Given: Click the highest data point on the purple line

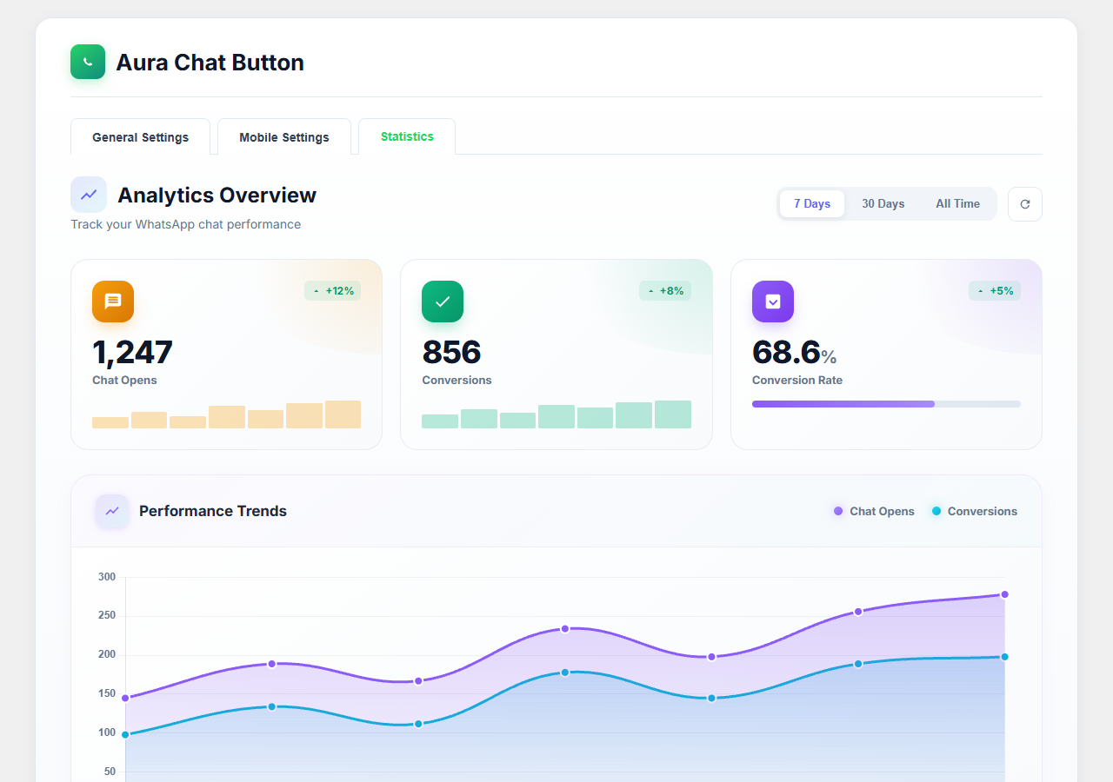Looking at the screenshot, I should (x=1005, y=593).
